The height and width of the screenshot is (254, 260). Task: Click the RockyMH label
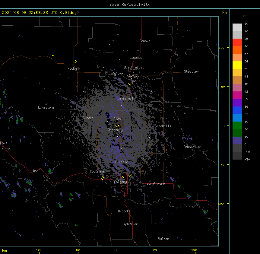(74, 68)
